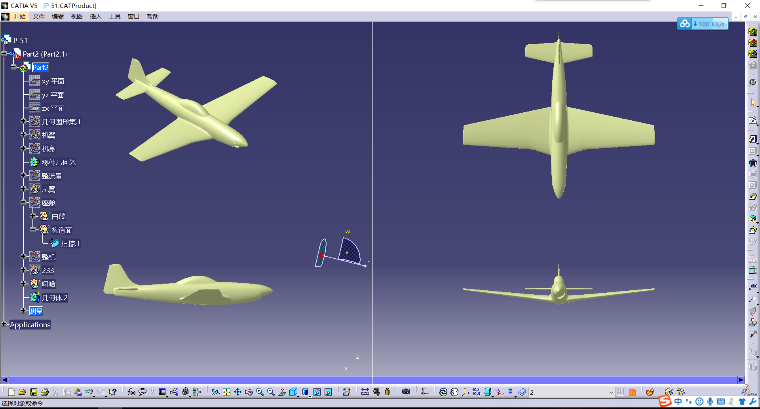Click the Normal View icon
Image resolution: width=760 pixels, height=409 pixels.
click(282, 392)
